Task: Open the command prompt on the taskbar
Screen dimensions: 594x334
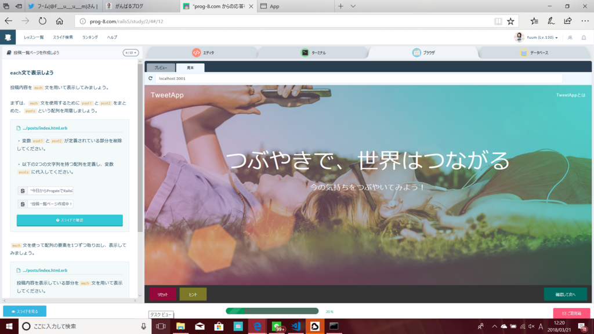Action: [334, 326]
